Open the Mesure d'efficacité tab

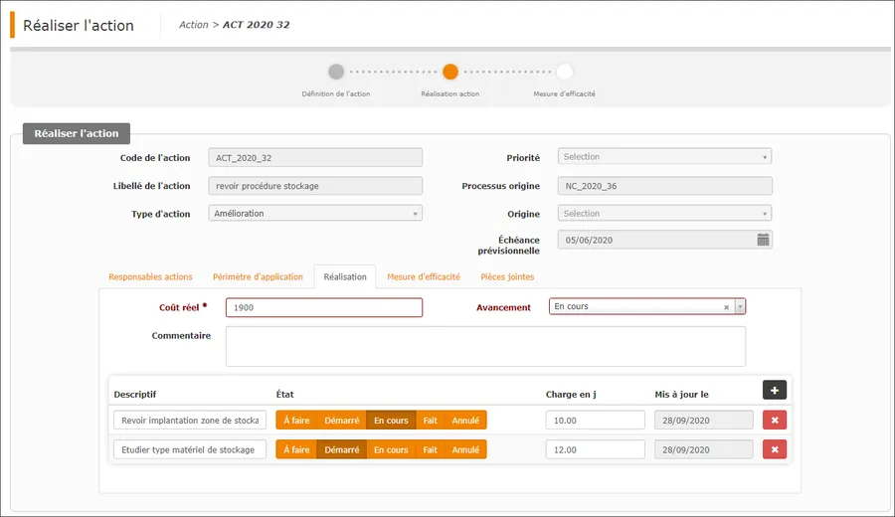coord(424,276)
